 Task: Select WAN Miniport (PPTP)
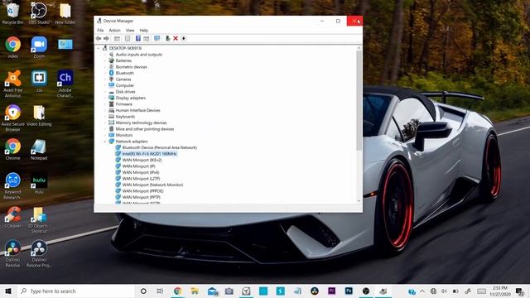(141, 197)
